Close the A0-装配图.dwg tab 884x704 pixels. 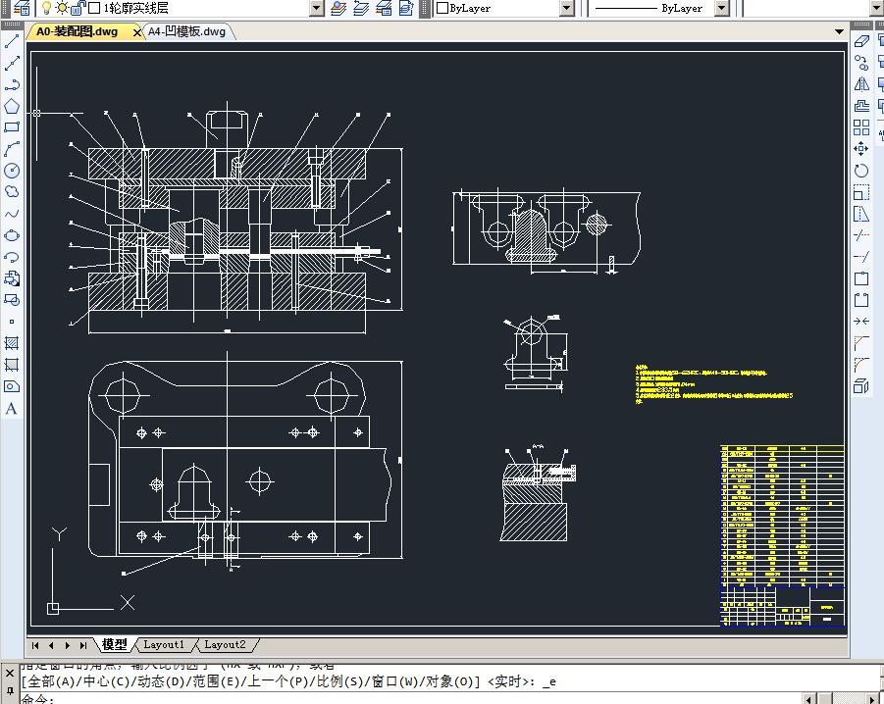point(136,32)
